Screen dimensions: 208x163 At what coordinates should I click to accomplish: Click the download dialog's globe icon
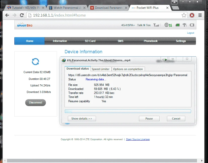64,60
